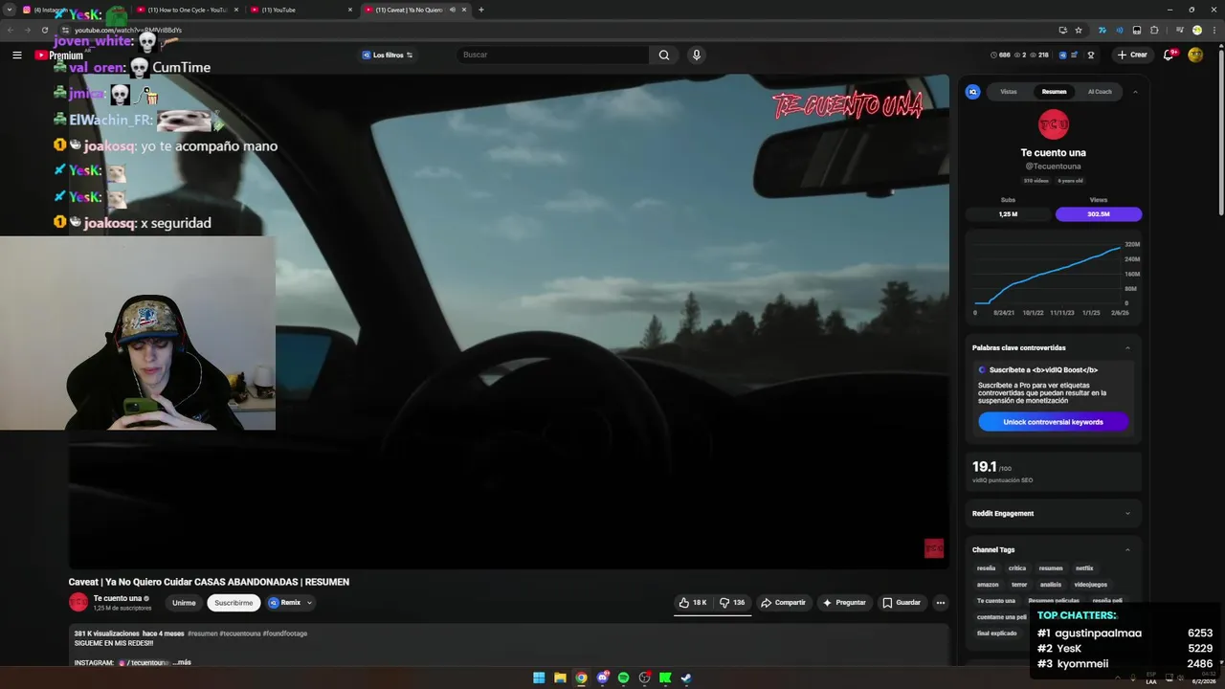
Task: Click the videojuegos channel tag
Action: pos(1090,585)
